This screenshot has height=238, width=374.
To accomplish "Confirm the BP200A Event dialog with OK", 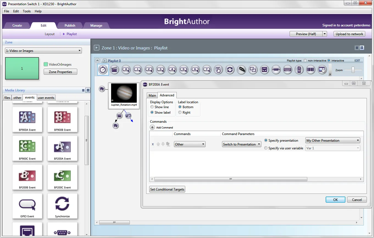I will click(336, 200).
